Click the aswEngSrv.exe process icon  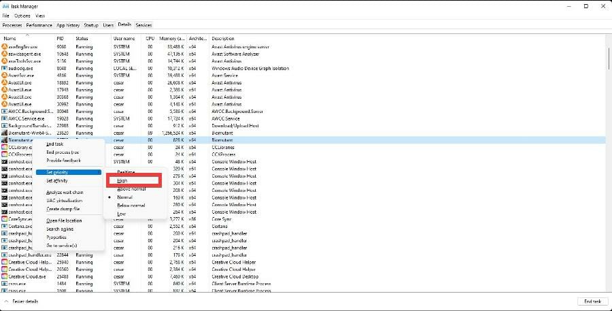[x=5, y=47]
